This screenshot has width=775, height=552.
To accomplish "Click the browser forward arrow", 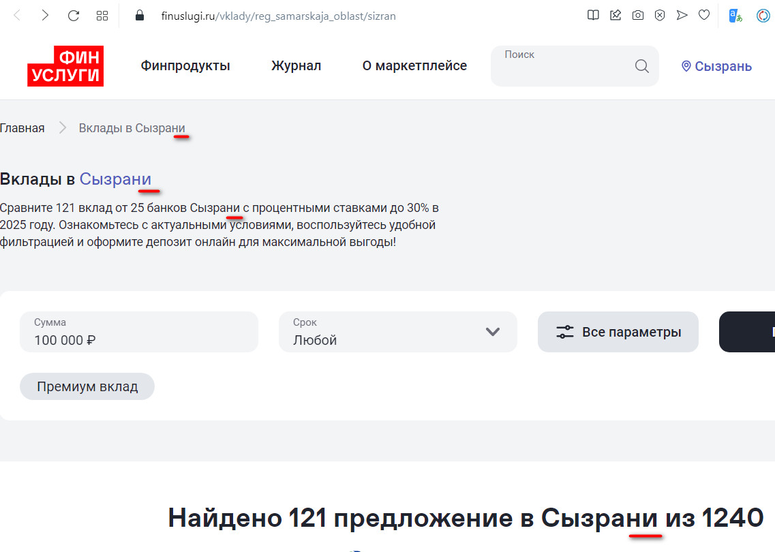I will click(x=45, y=15).
